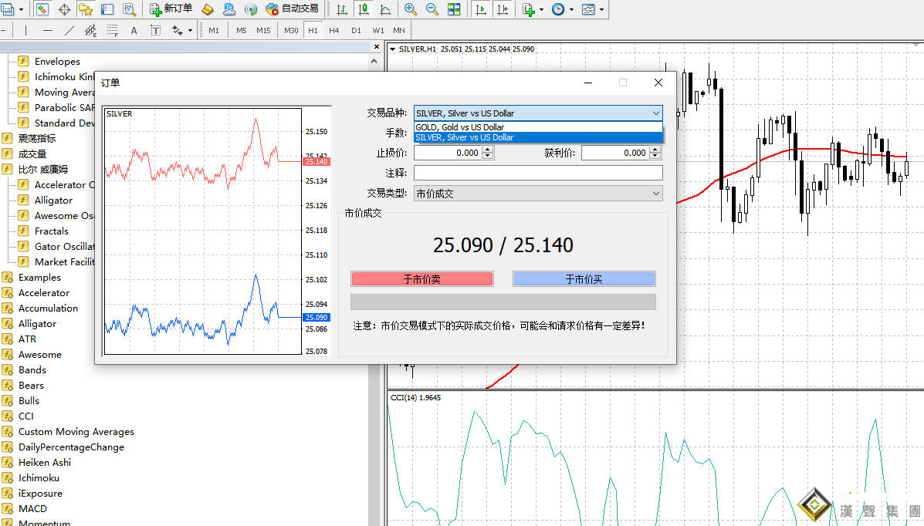The height and width of the screenshot is (526, 924).
Task: Switch to the M30 timeframe
Action: 291,30
